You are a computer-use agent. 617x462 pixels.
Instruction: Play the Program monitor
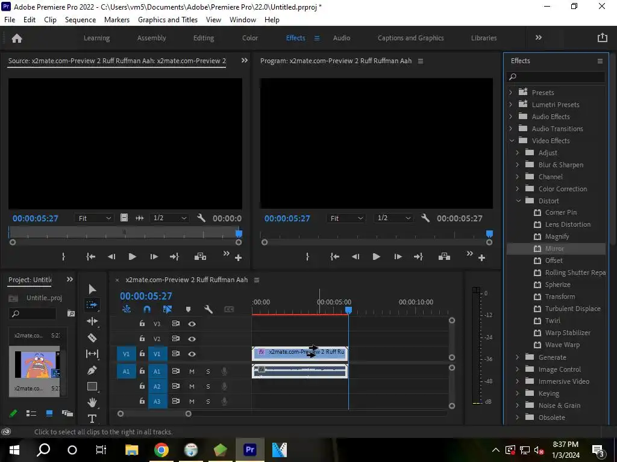376,257
